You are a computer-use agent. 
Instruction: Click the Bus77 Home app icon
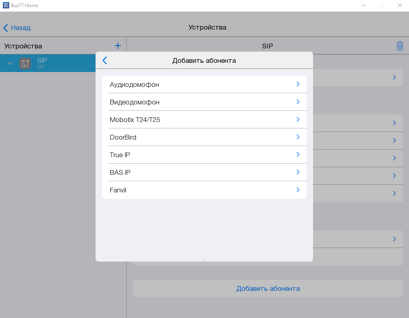point(6,6)
